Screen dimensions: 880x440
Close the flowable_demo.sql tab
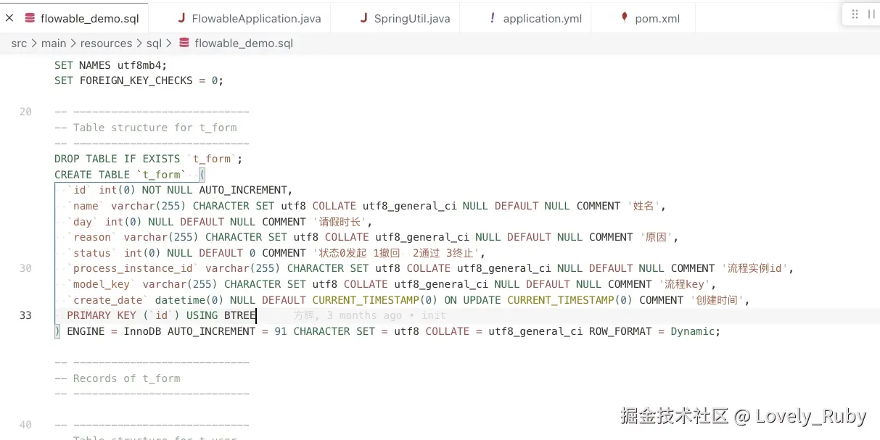(x=9, y=18)
